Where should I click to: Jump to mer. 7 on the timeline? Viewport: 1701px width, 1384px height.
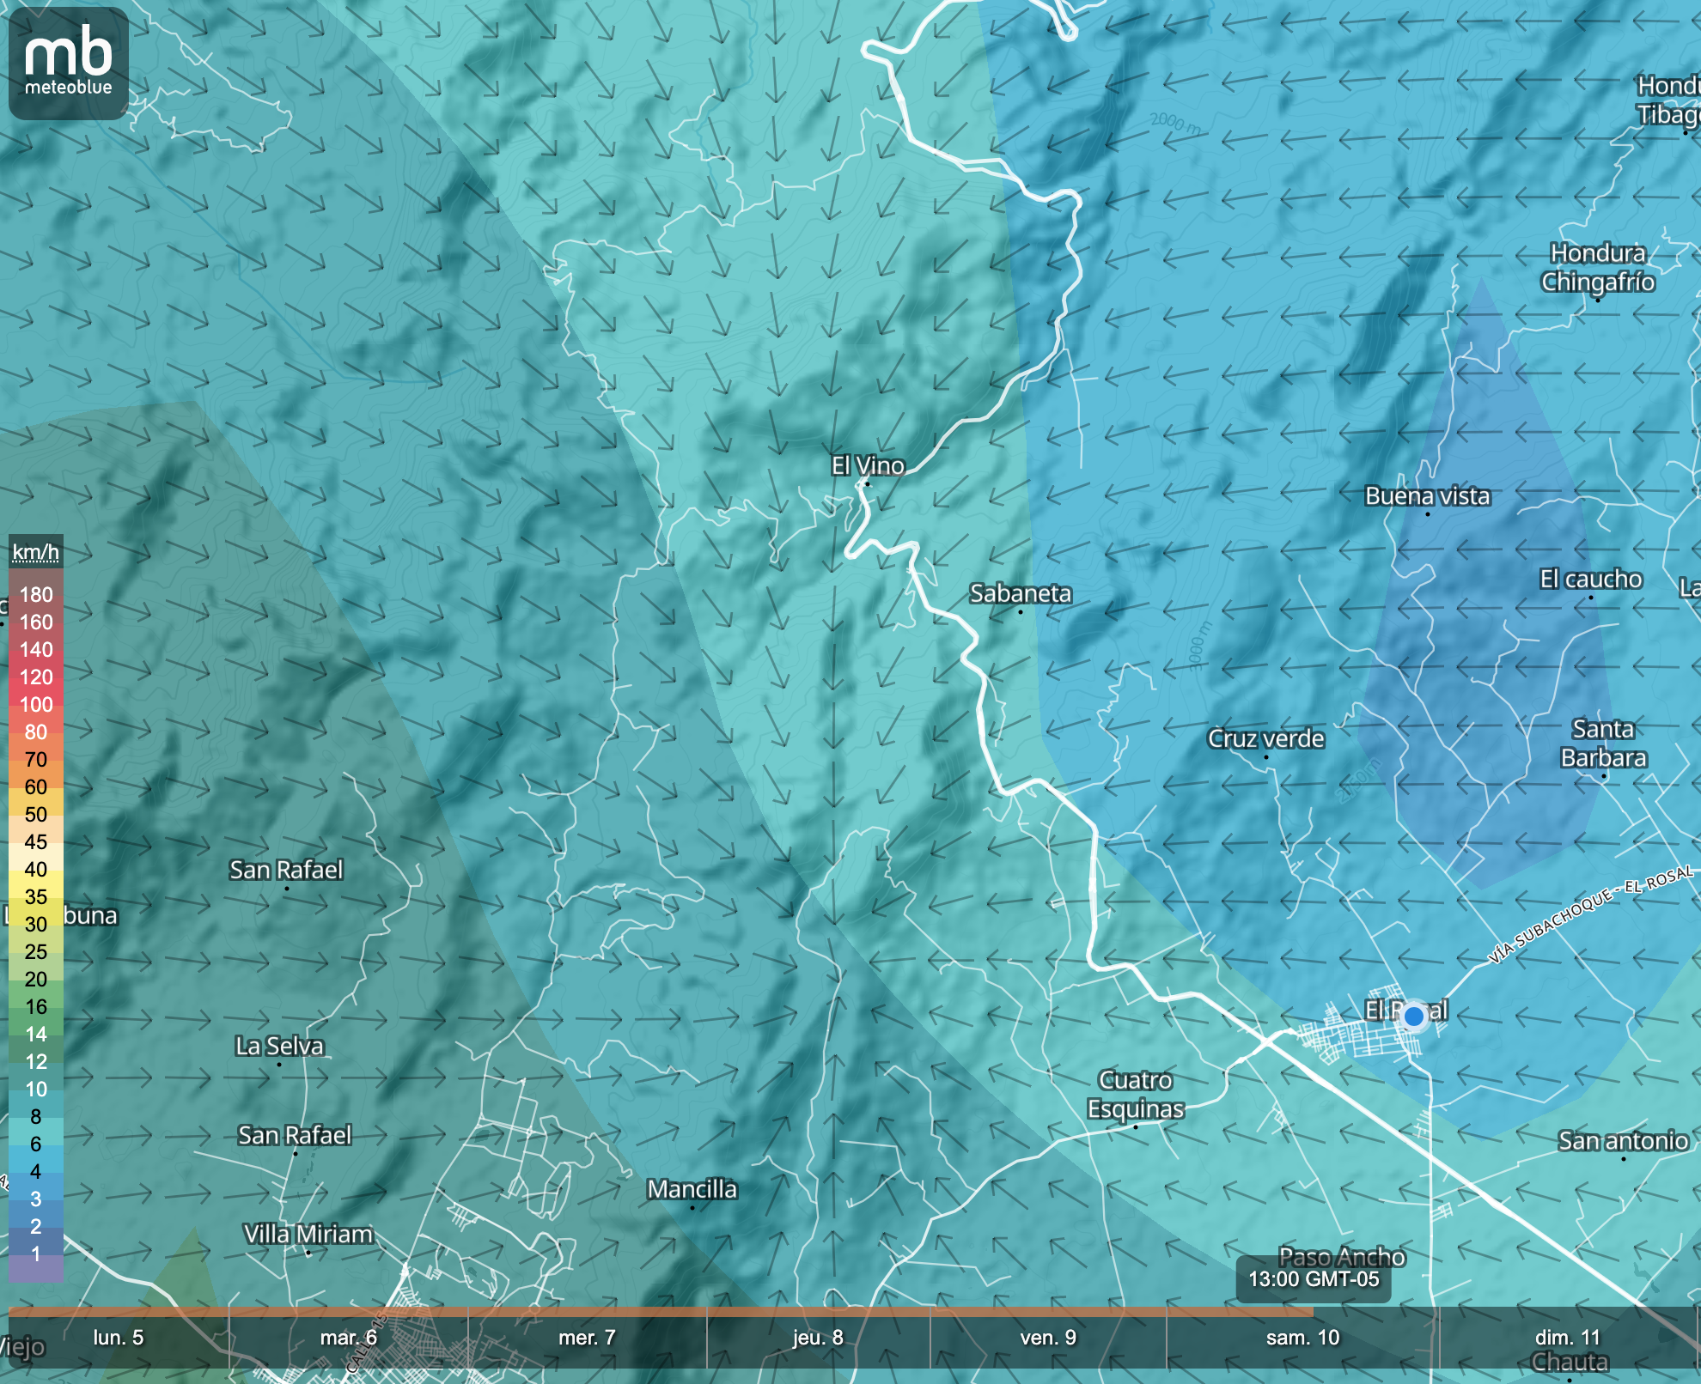(587, 1338)
